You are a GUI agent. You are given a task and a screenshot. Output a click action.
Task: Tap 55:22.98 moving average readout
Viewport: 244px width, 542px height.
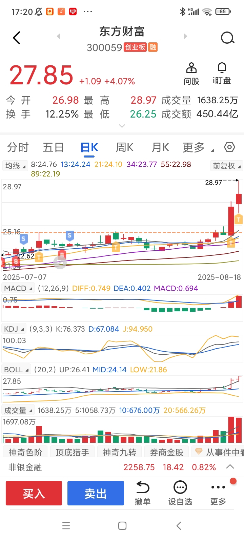pos(176,164)
